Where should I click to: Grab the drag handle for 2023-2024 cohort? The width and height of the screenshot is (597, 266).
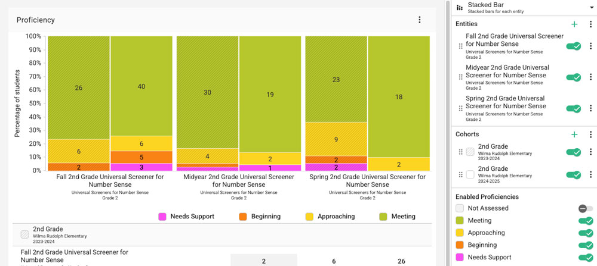pyautogui.click(x=460, y=152)
